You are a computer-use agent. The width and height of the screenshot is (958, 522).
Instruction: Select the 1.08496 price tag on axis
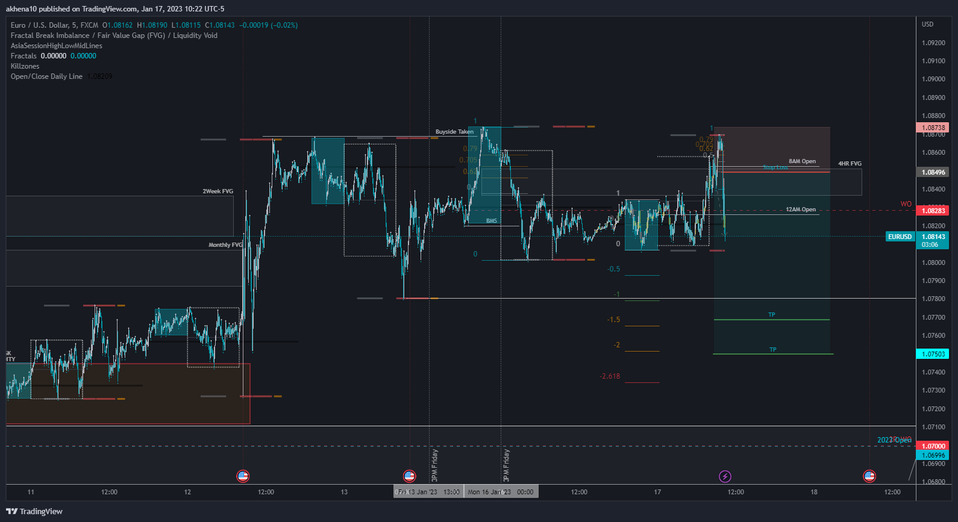click(933, 172)
